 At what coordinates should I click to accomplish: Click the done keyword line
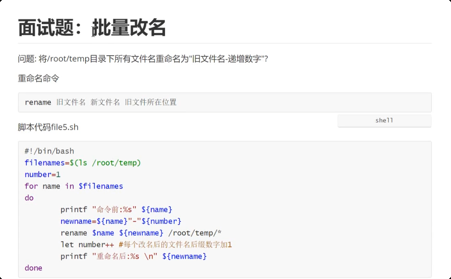pos(33,268)
